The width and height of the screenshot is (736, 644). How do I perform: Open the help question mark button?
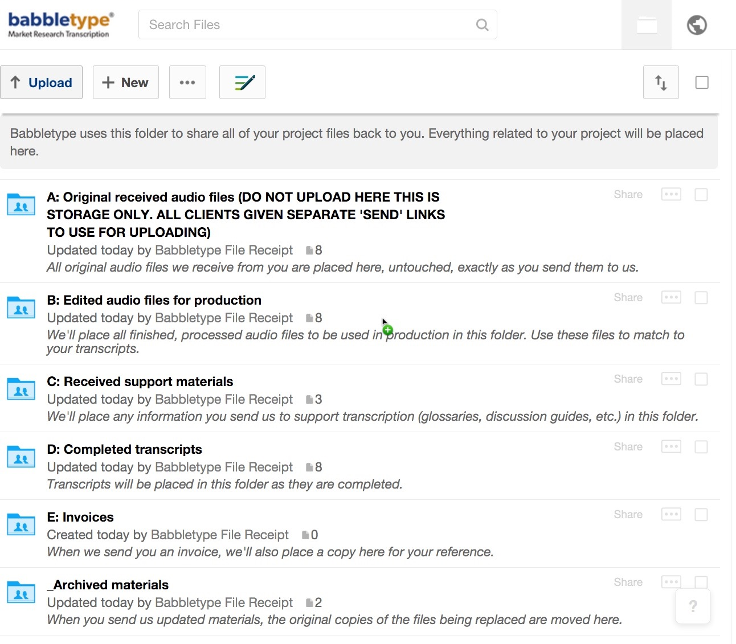click(693, 606)
